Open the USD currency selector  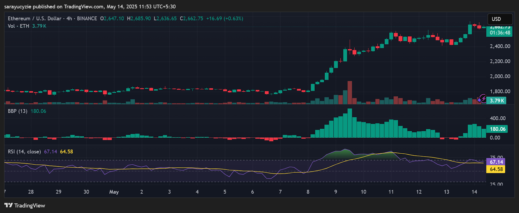pos(500,19)
